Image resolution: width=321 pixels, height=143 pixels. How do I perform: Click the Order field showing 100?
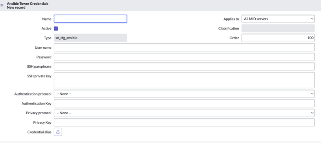point(278,38)
